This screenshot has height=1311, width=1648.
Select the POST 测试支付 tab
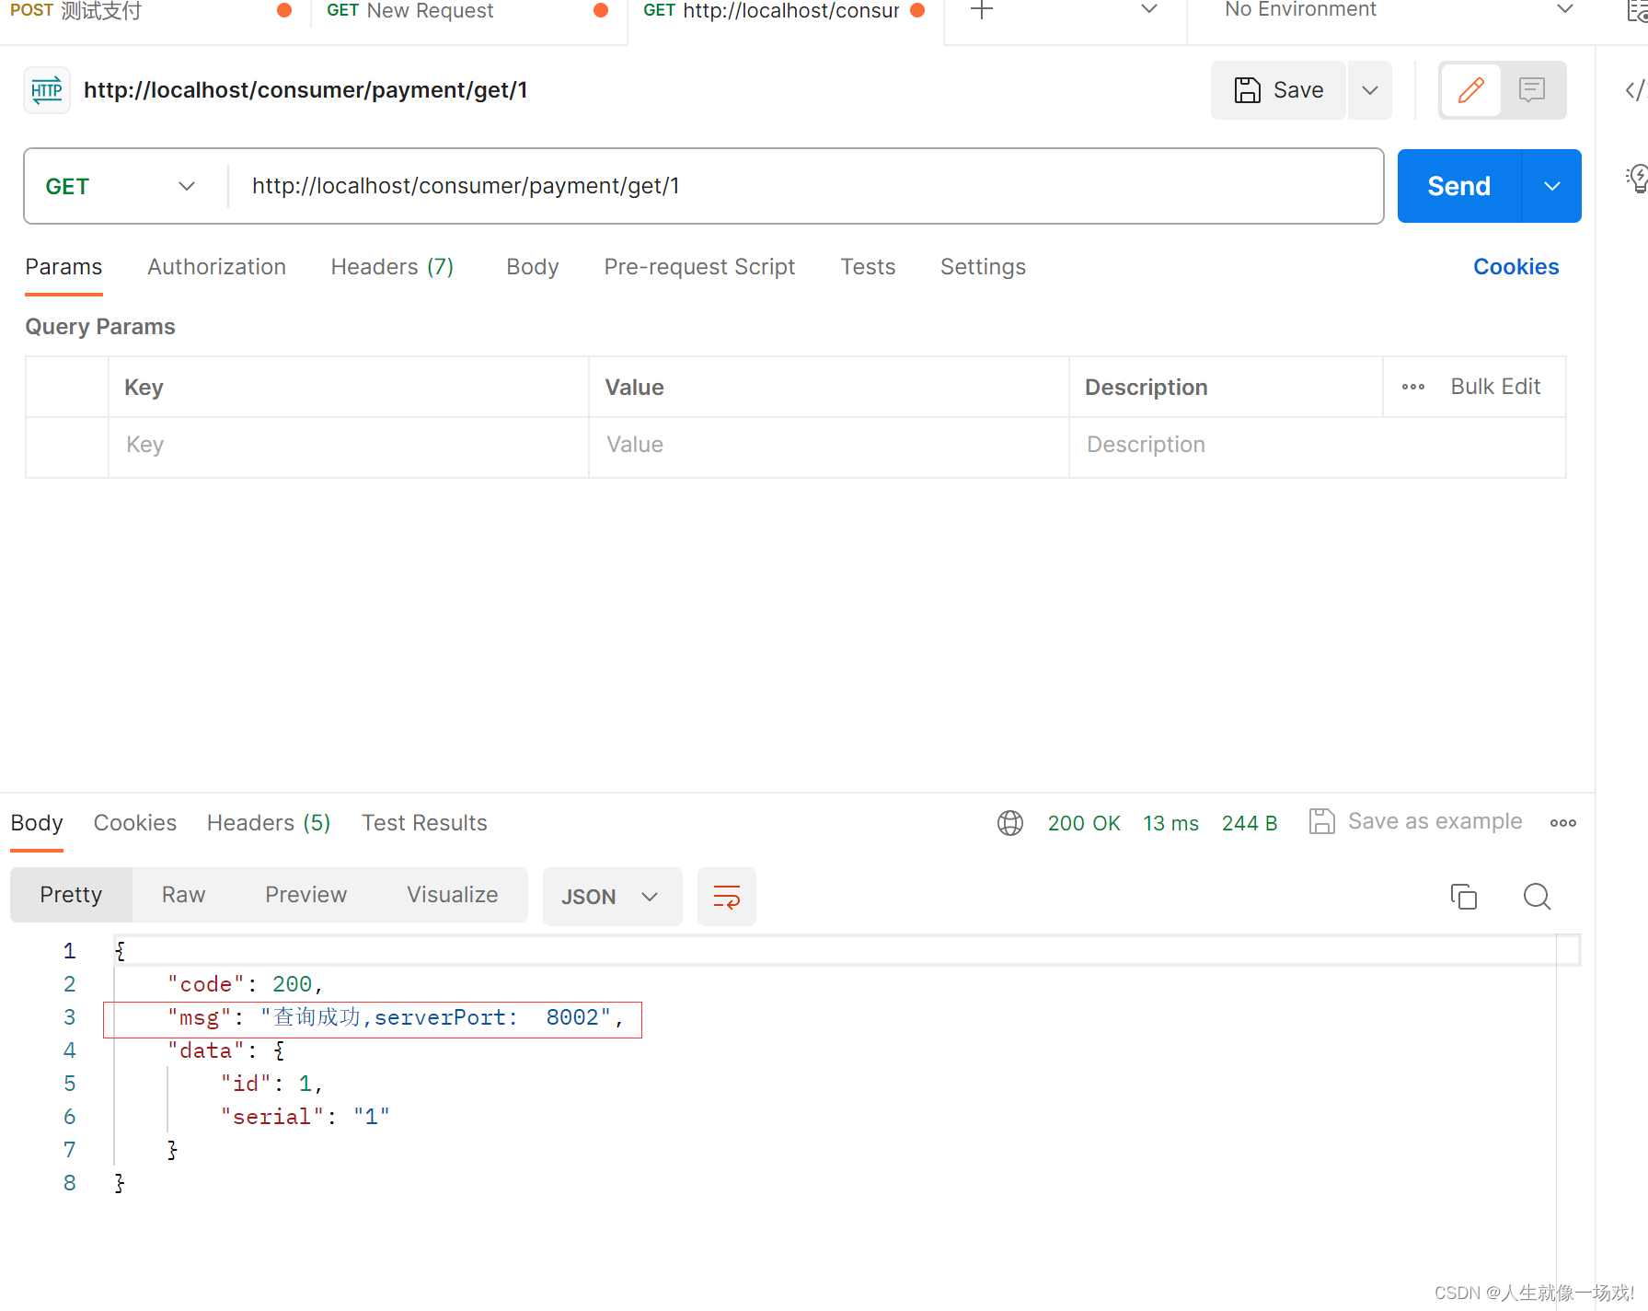152,13
